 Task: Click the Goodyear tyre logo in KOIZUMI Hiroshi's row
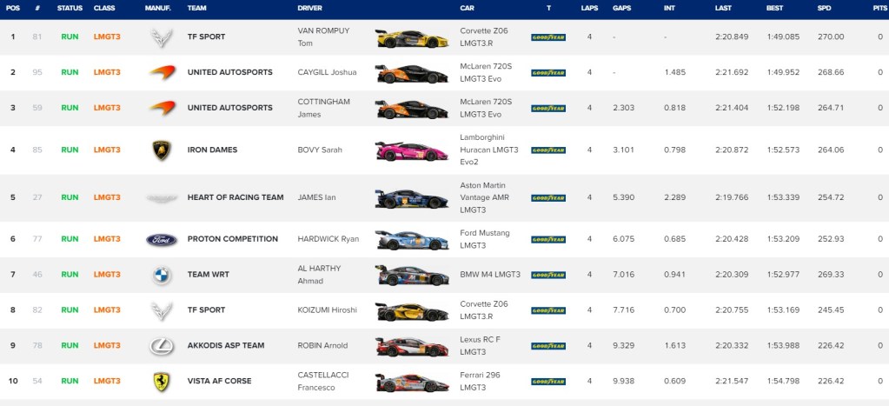click(548, 310)
